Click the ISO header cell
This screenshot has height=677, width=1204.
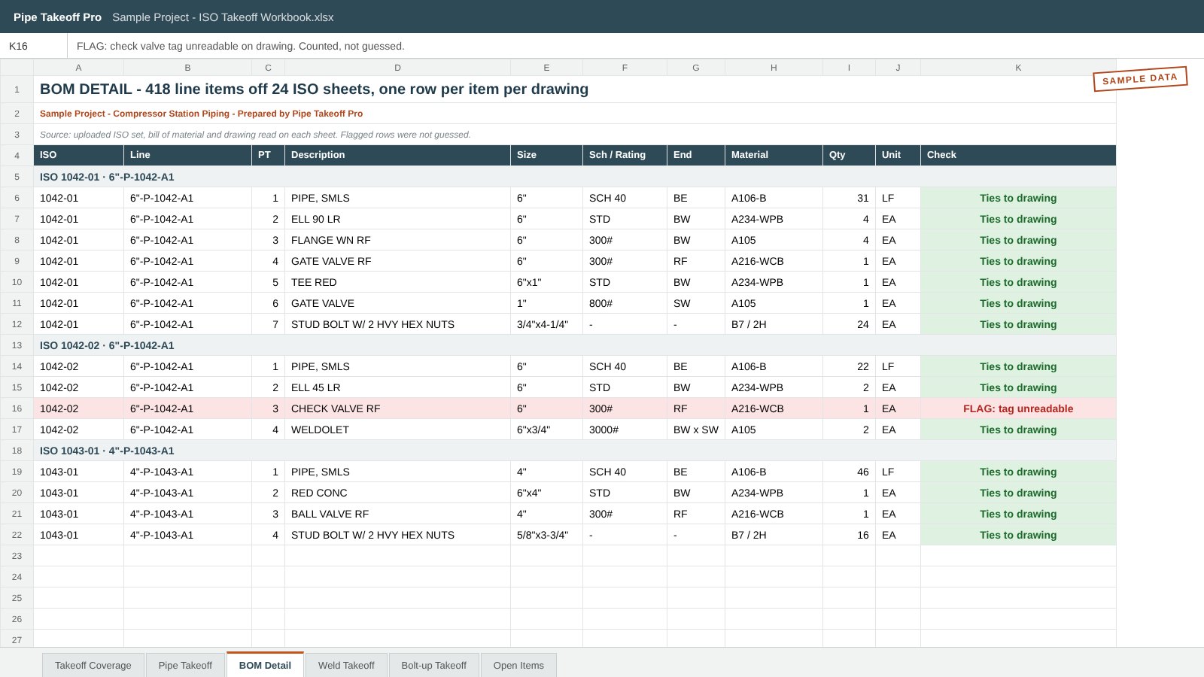pos(78,155)
